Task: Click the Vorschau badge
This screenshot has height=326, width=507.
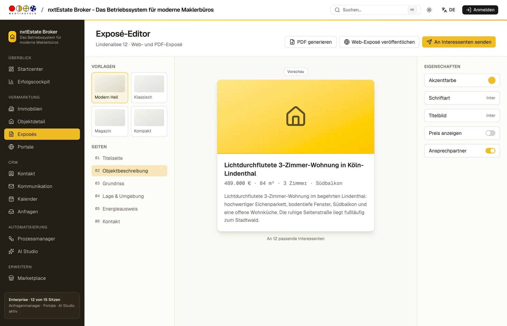Action: [x=295, y=72]
